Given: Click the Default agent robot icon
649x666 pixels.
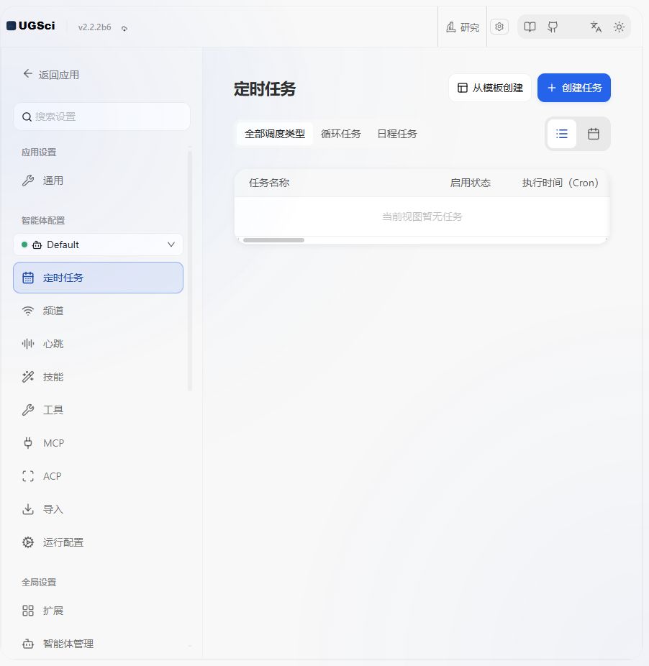Looking at the screenshot, I should [37, 245].
